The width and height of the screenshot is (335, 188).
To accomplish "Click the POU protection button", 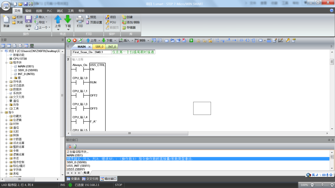I will coord(111,22).
